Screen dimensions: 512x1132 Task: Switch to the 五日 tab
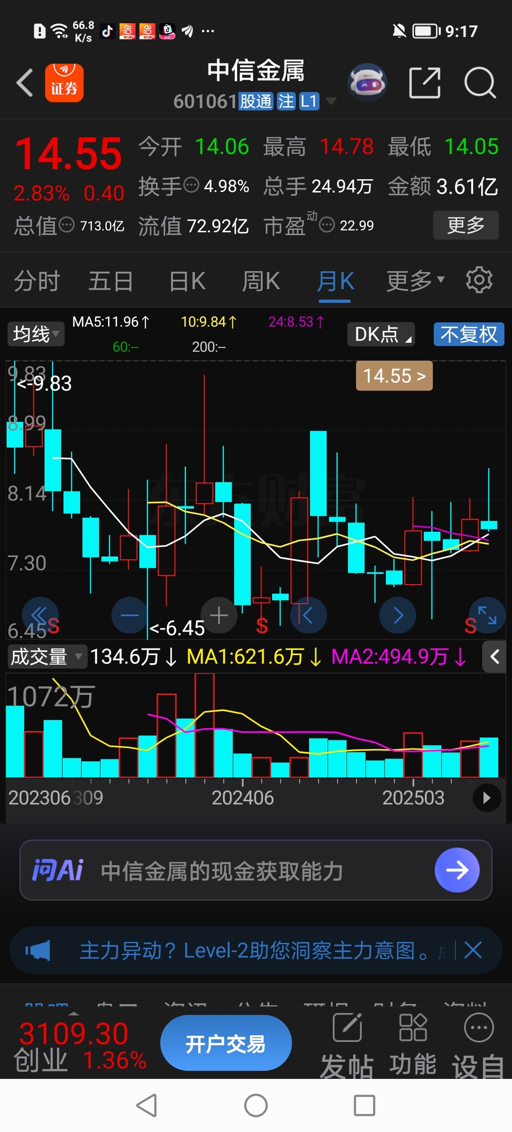point(111,281)
